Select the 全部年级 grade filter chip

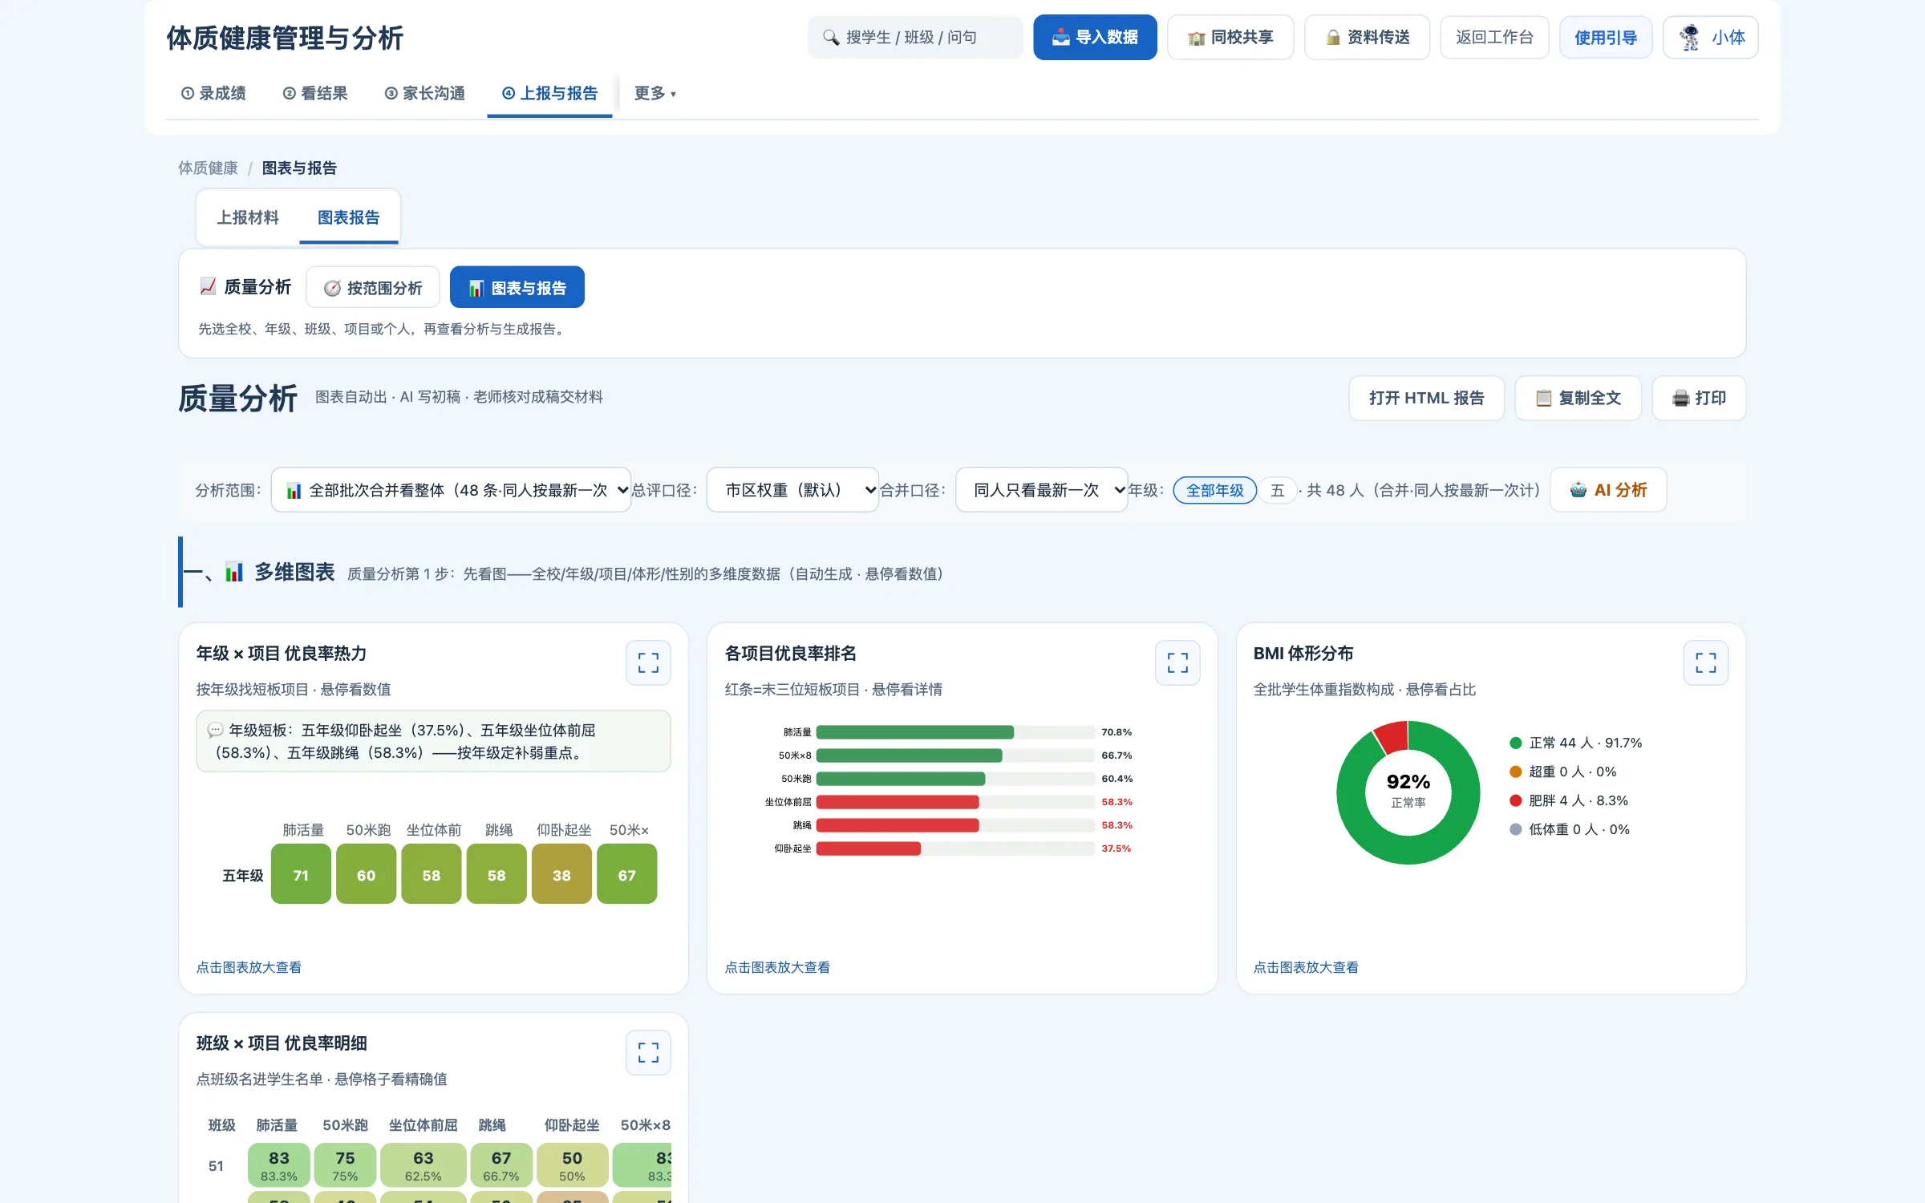(x=1214, y=490)
